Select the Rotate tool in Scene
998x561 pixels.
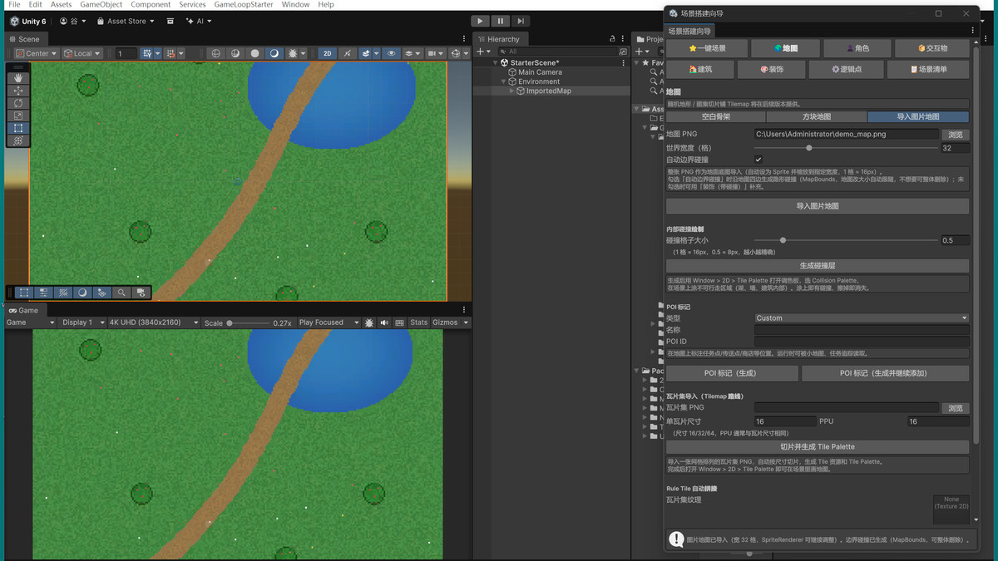(18, 103)
